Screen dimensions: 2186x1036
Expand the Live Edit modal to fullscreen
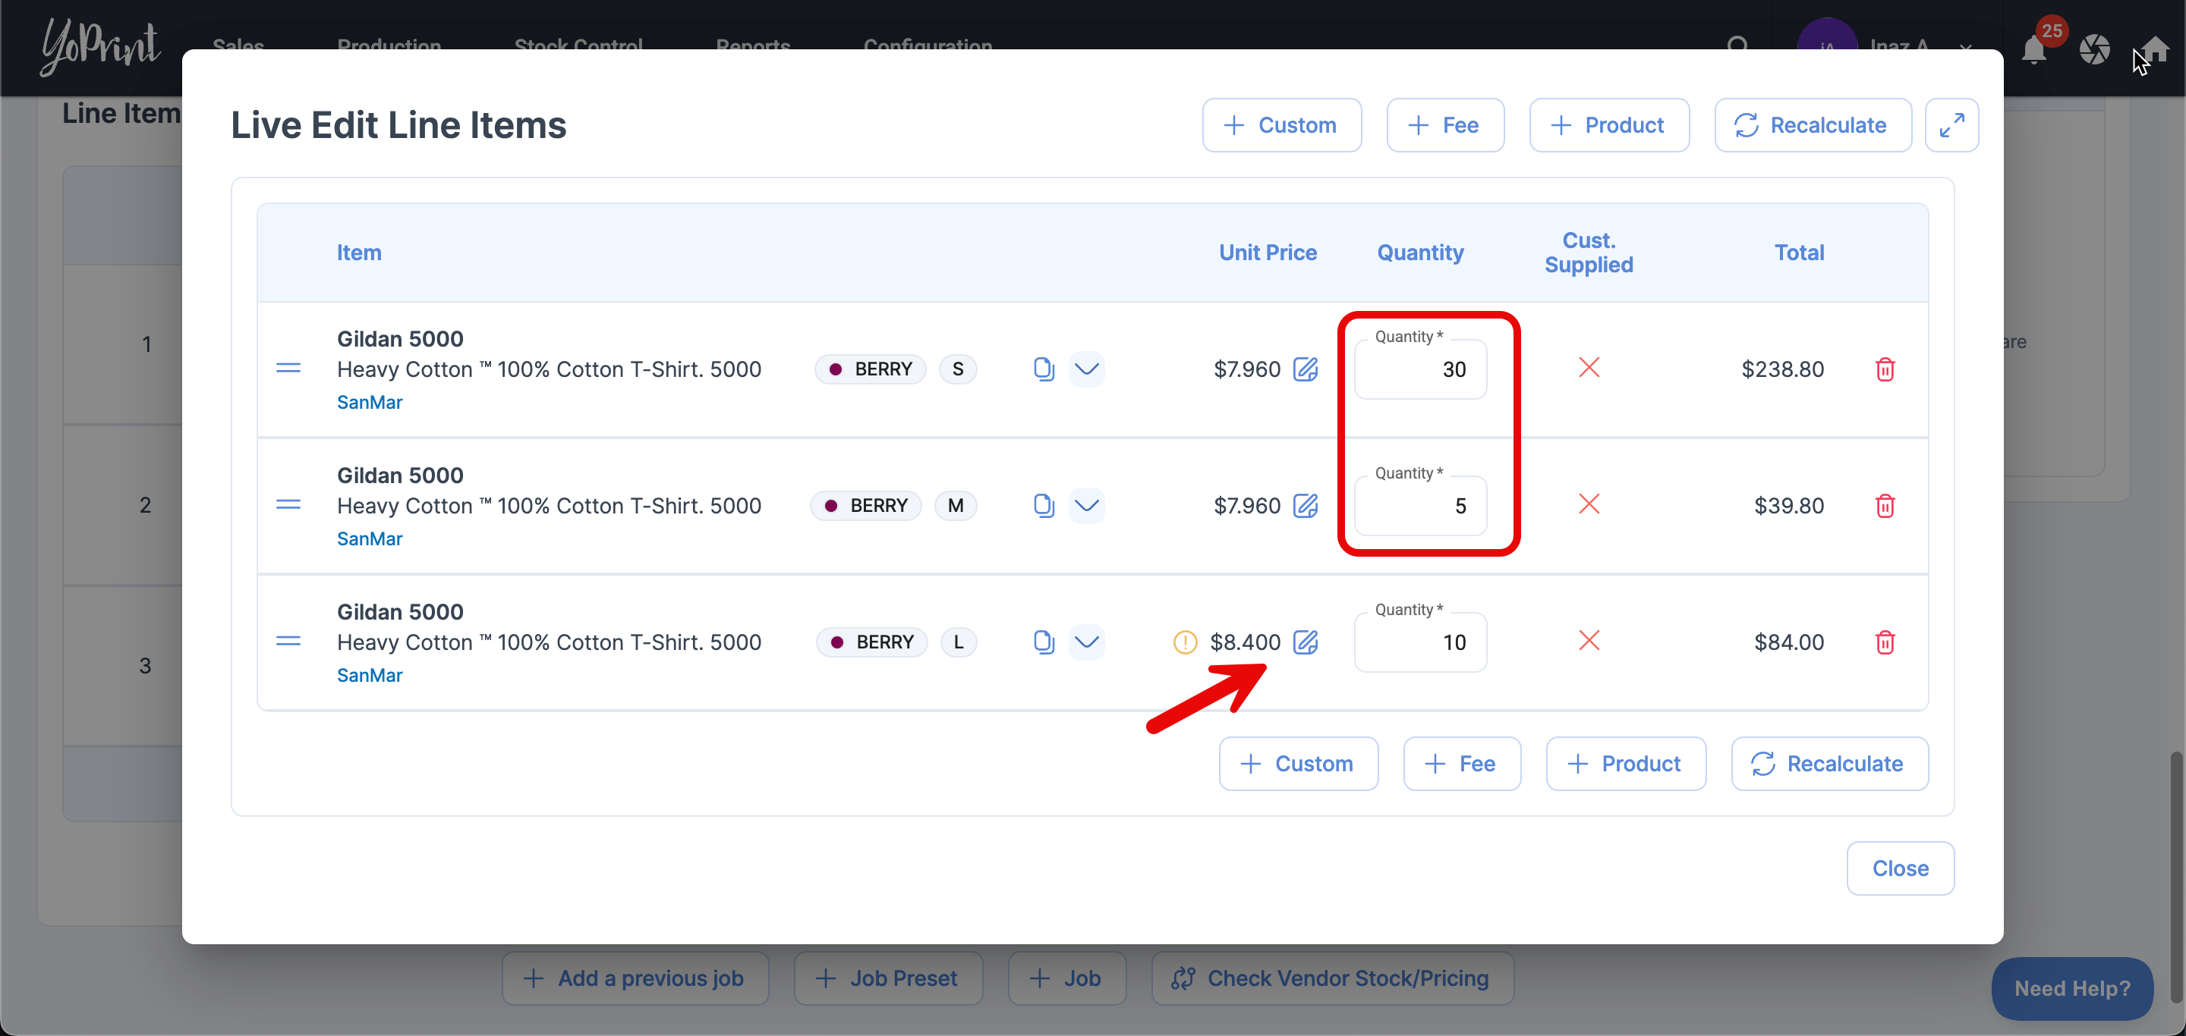tap(1951, 125)
